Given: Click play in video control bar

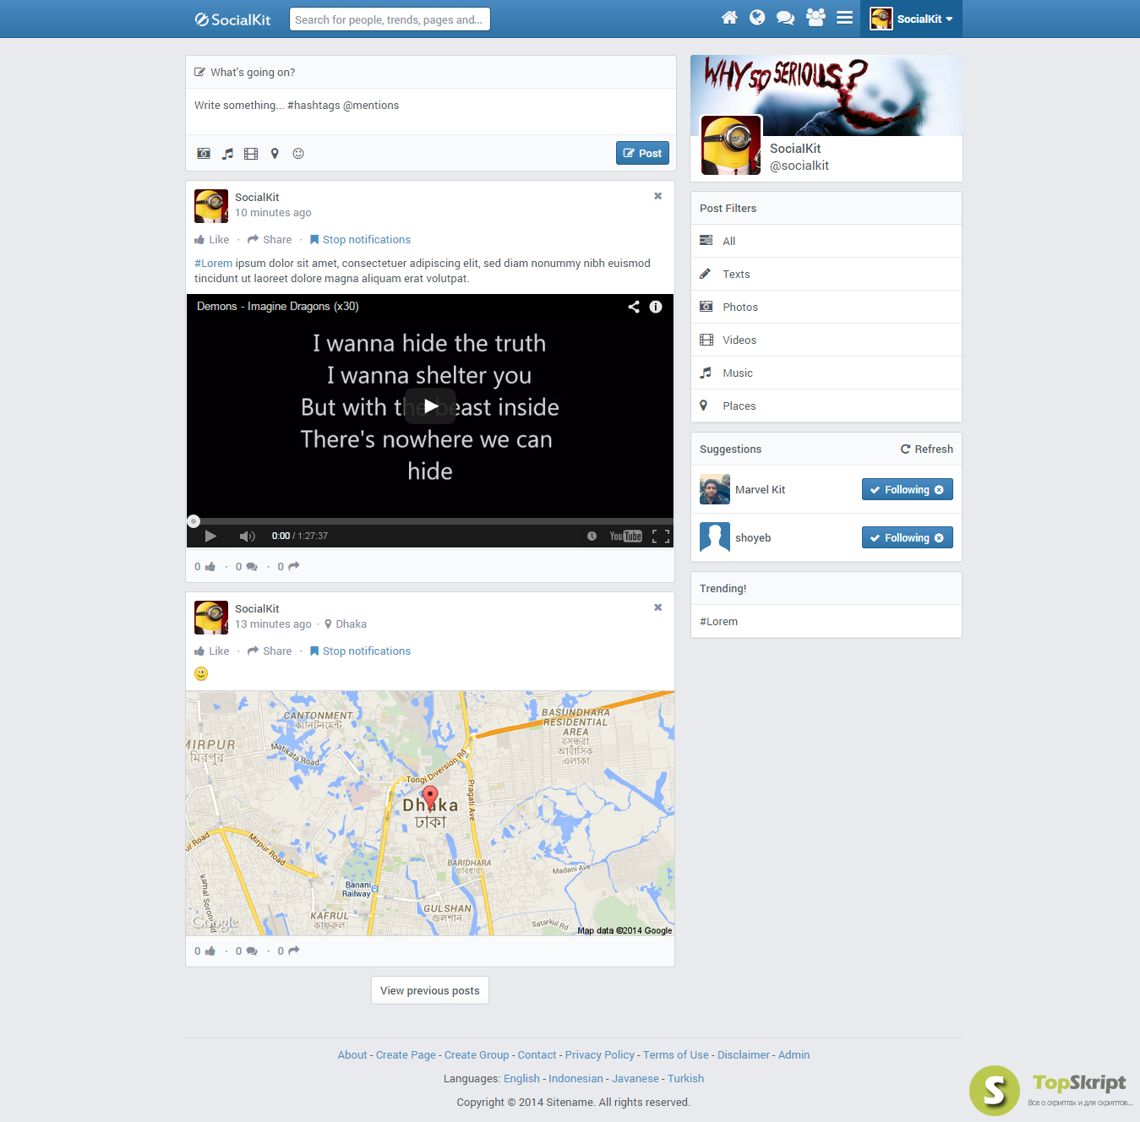Looking at the screenshot, I should tap(210, 536).
